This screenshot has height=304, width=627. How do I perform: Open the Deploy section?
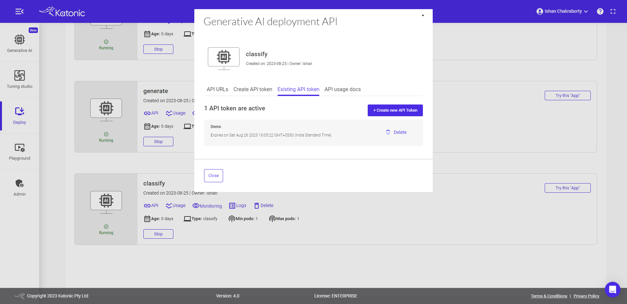pos(20,116)
